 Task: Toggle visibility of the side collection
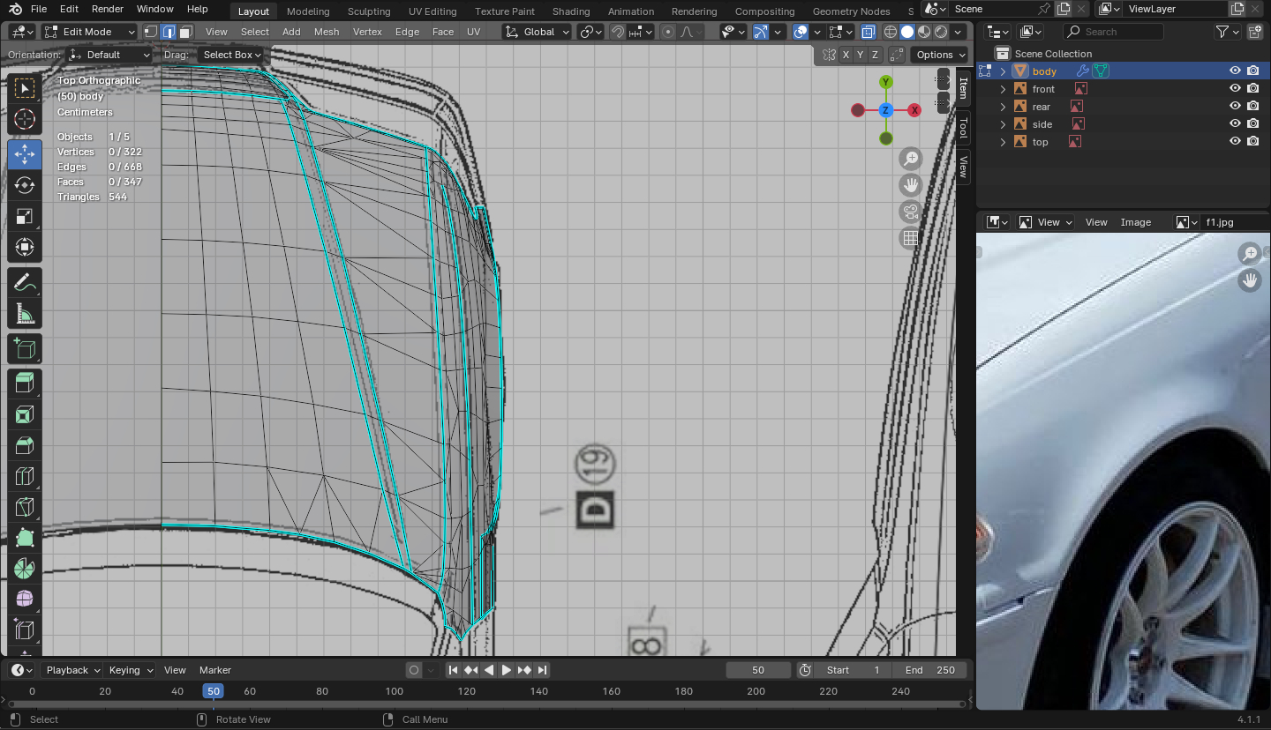tap(1235, 124)
